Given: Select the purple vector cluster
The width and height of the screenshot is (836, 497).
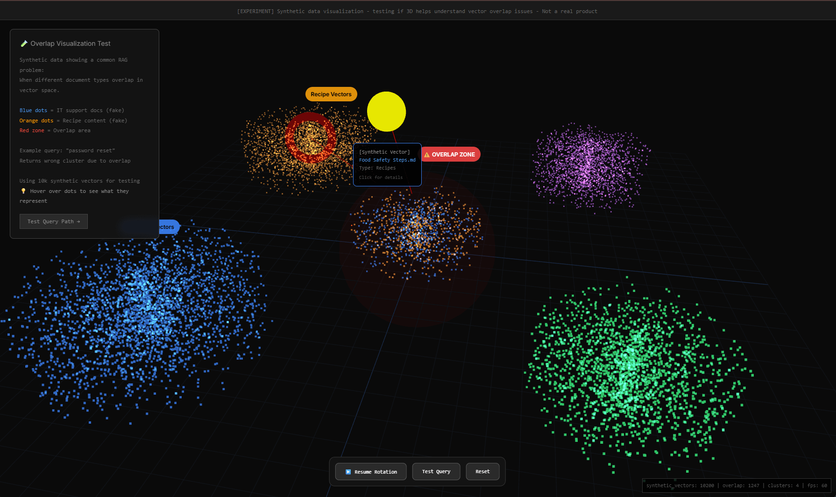Looking at the screenshot, I should 588,166.
